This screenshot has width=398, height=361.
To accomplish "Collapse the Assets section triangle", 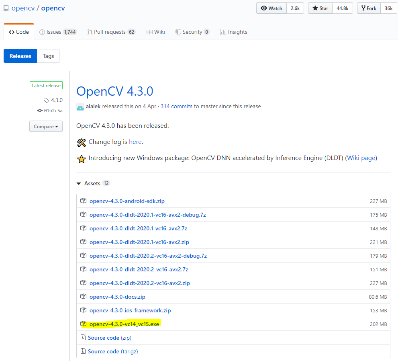I will [x=79, y=183].
